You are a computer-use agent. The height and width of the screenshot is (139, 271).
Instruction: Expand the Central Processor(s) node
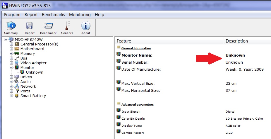point(11,44)
